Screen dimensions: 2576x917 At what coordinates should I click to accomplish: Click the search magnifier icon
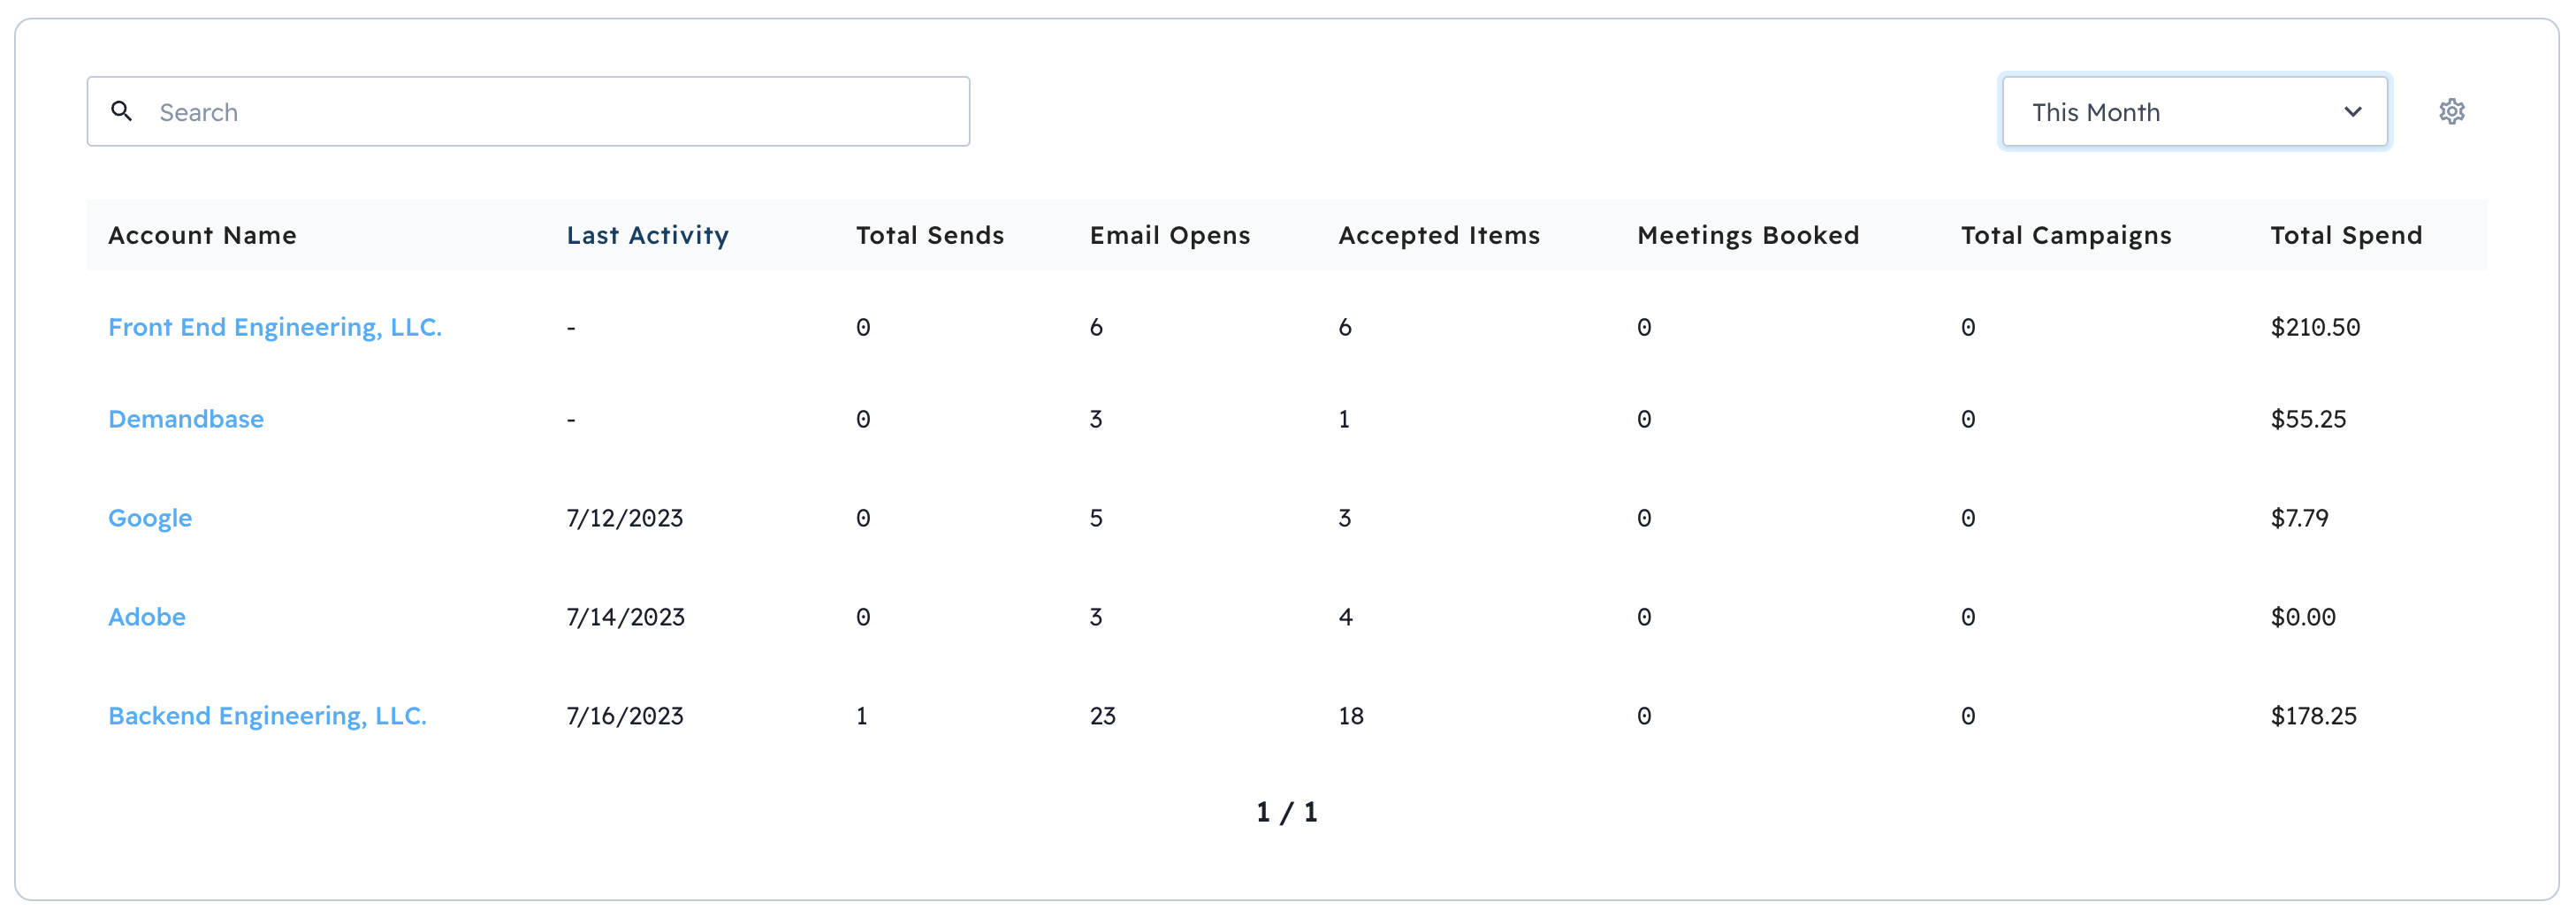(122, 111)
